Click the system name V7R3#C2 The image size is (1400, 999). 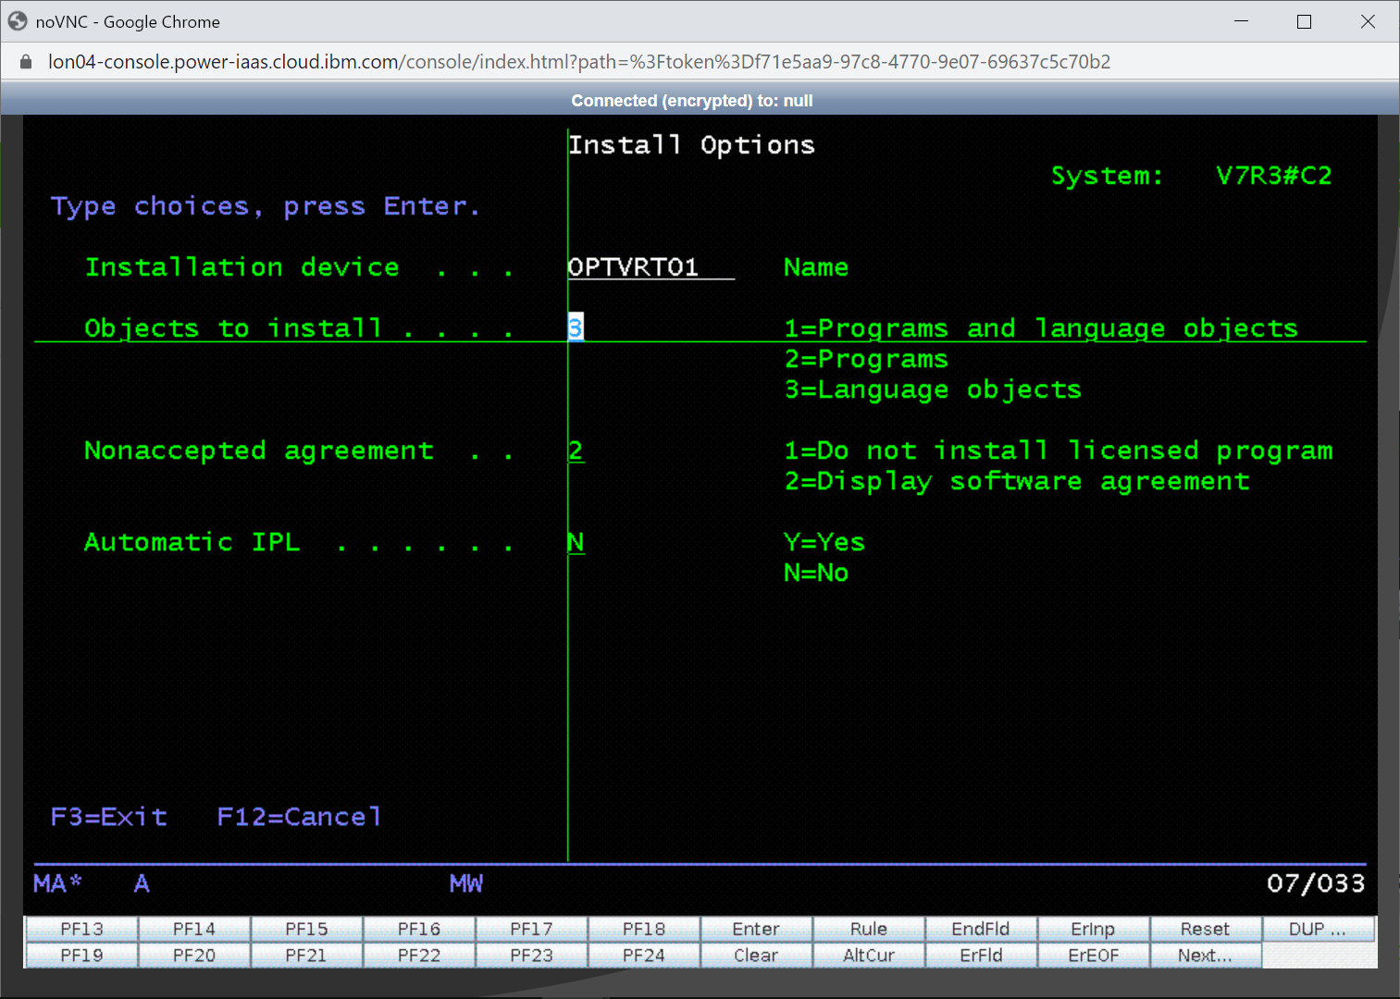click(1274, 176)
